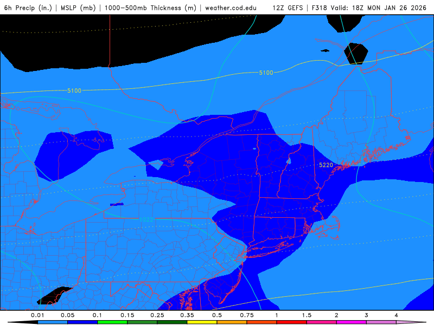Click the 'MSLP (mb)' title text
Screen dimensions: 434x325
click(78, 8)
